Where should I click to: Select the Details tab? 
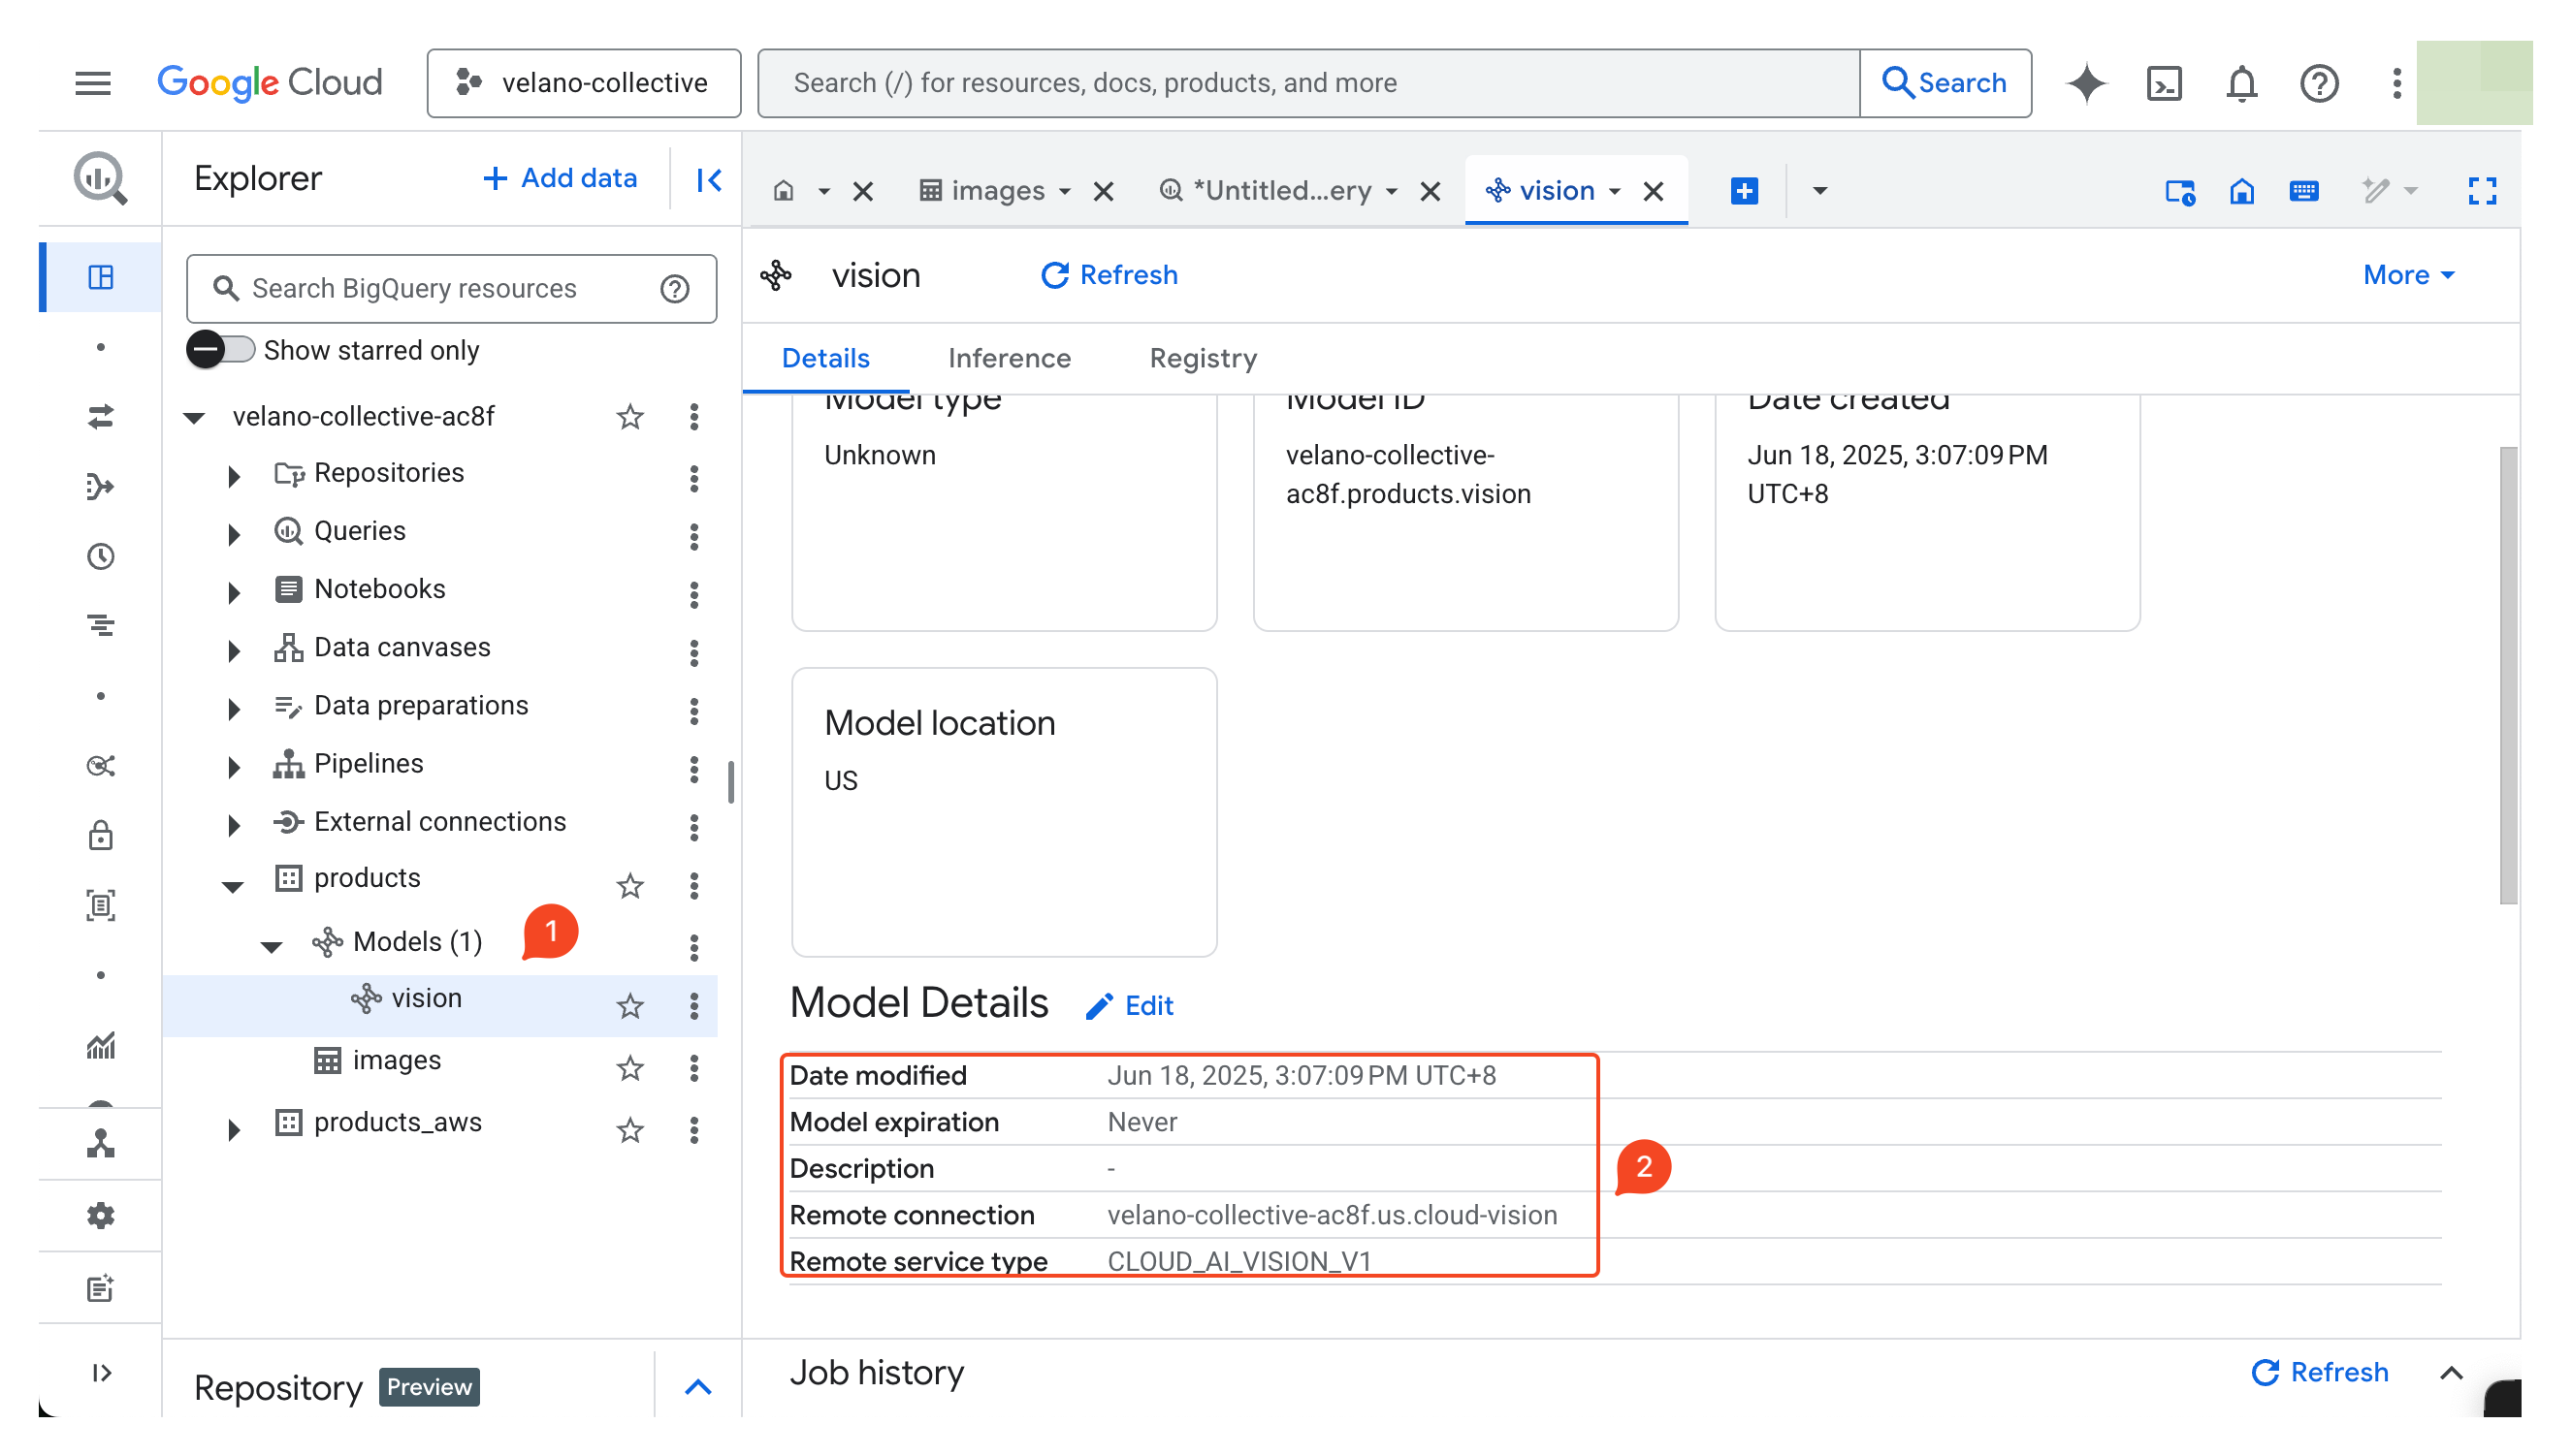(825, 358)
